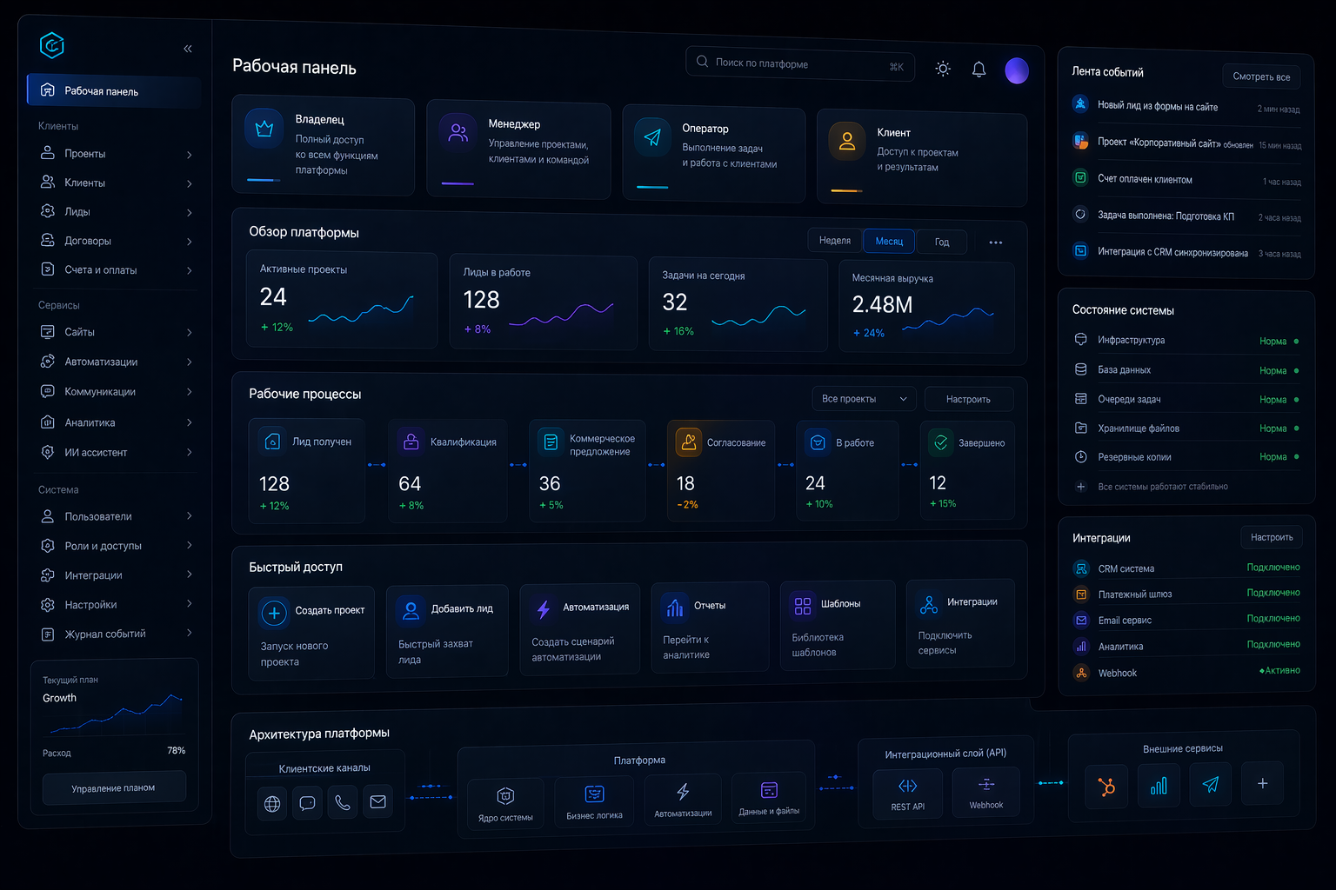The height and width of the screenshot is (890, 1336).
Task: Select the Месяц tab
Action: pos(889,242)
